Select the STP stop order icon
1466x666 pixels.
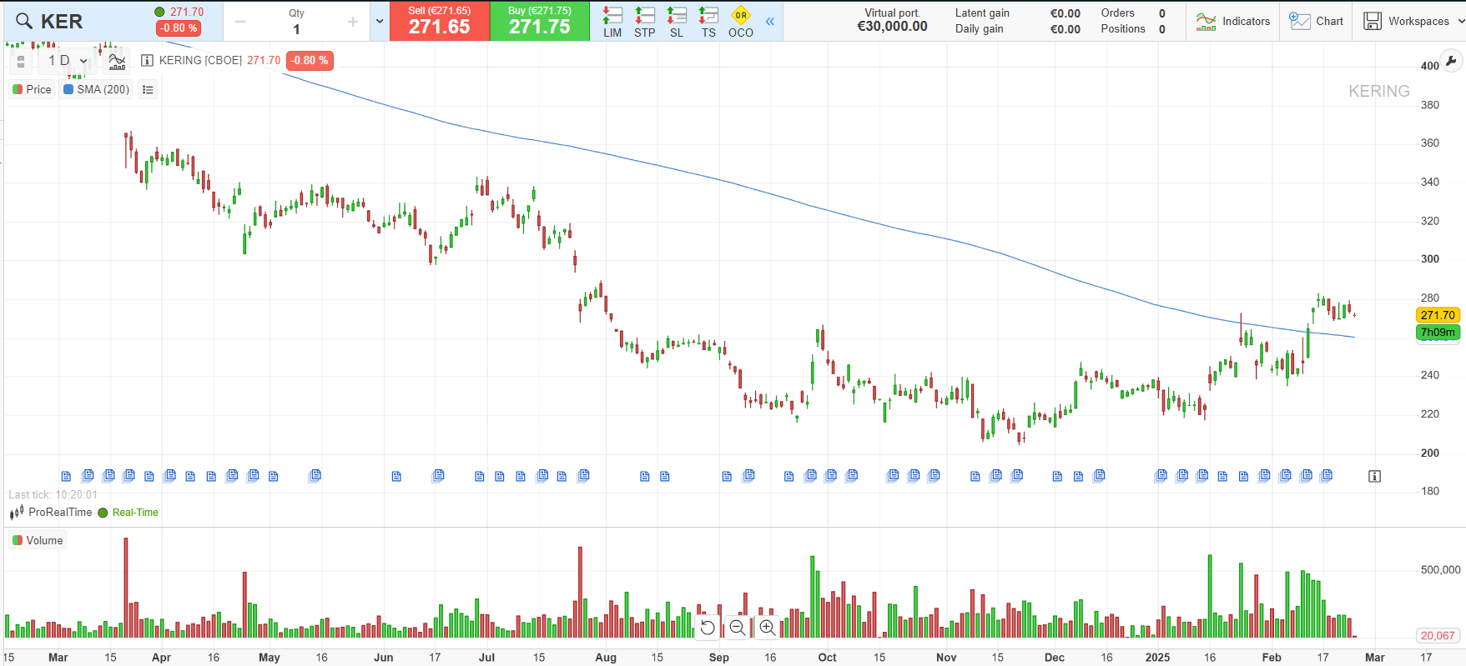[x=644, y=22]
